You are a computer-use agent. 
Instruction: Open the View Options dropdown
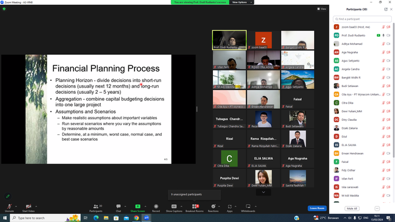[241, 2]
